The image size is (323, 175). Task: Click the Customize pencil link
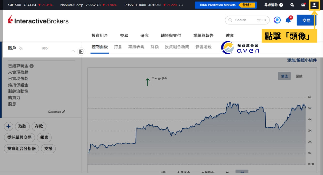tap(57, 112)
